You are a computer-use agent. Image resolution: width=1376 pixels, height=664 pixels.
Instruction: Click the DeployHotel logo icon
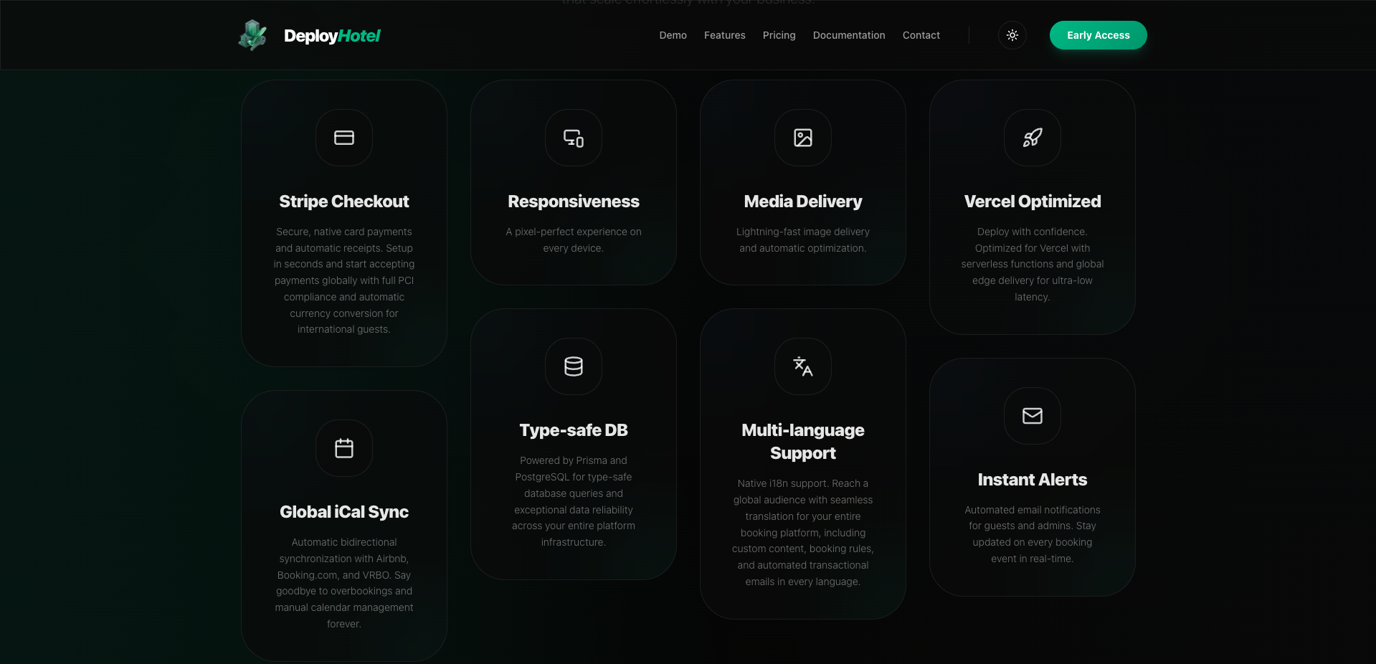click(252, 34)
